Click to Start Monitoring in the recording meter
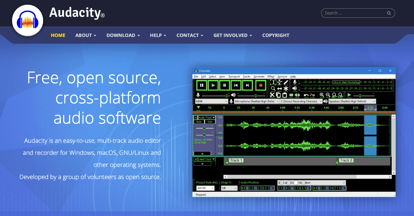Screen dimensions: 414x216 [x=346, y=81]
